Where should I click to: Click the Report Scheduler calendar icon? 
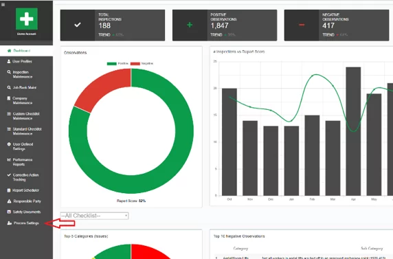tap(9, 190)
